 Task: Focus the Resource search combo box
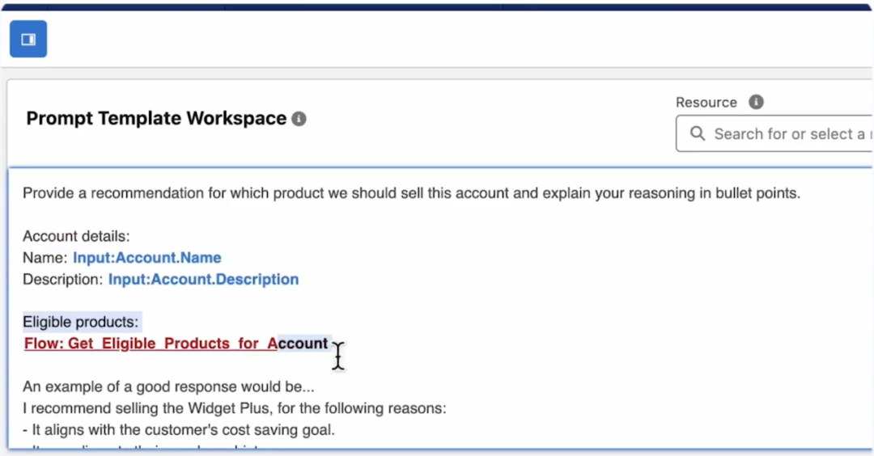coord(774,133)
